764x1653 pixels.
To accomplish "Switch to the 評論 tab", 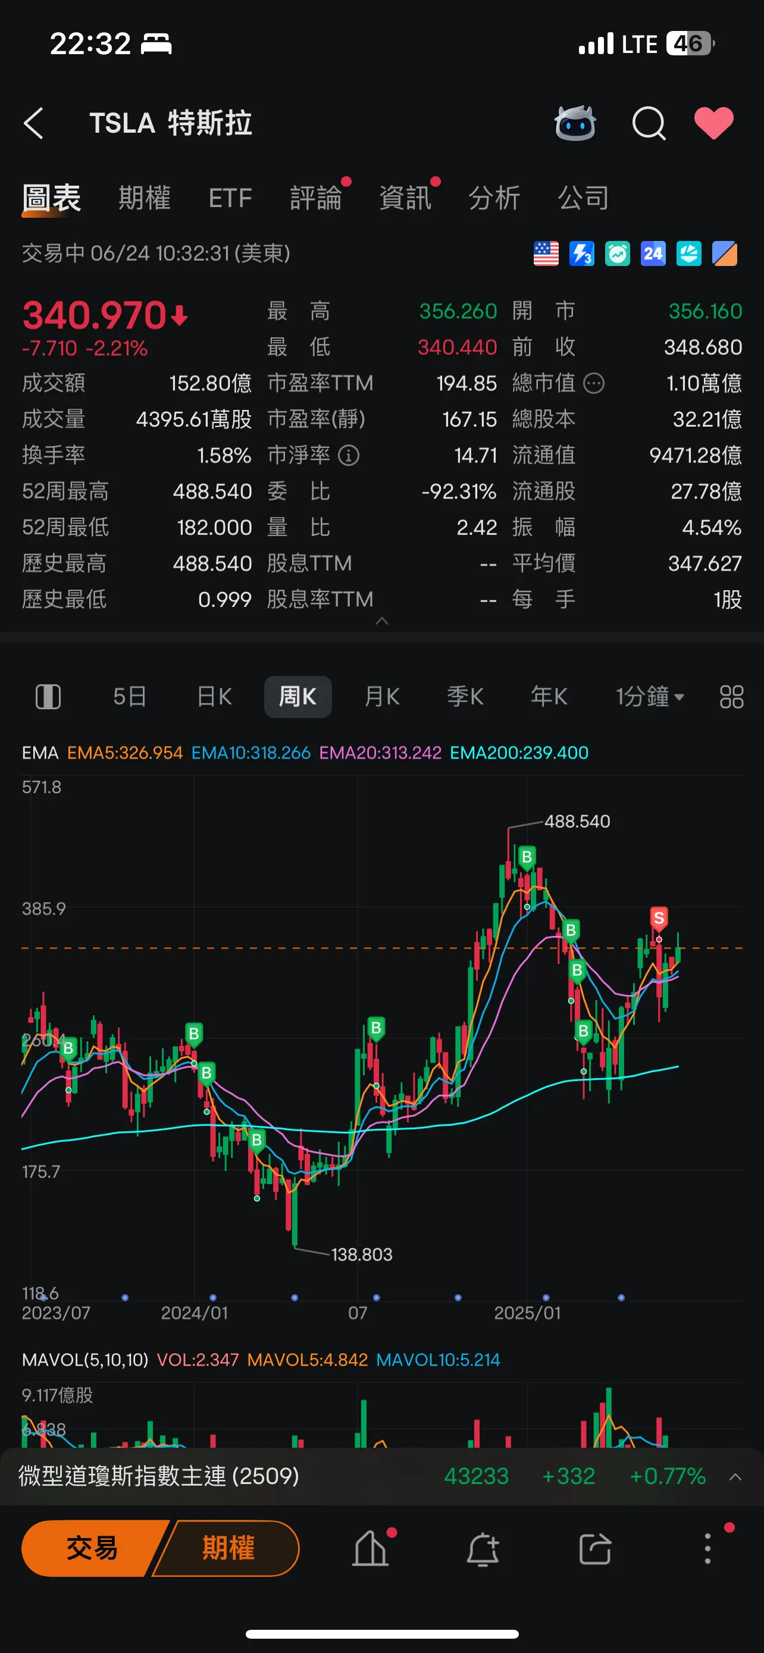I will click(x=316, y=198).
